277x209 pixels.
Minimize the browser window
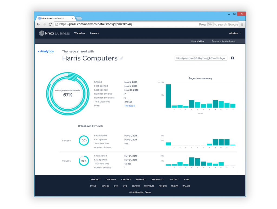229,14
